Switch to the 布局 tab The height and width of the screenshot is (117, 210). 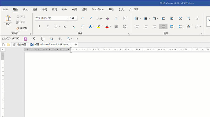click(x=45, y=9)
